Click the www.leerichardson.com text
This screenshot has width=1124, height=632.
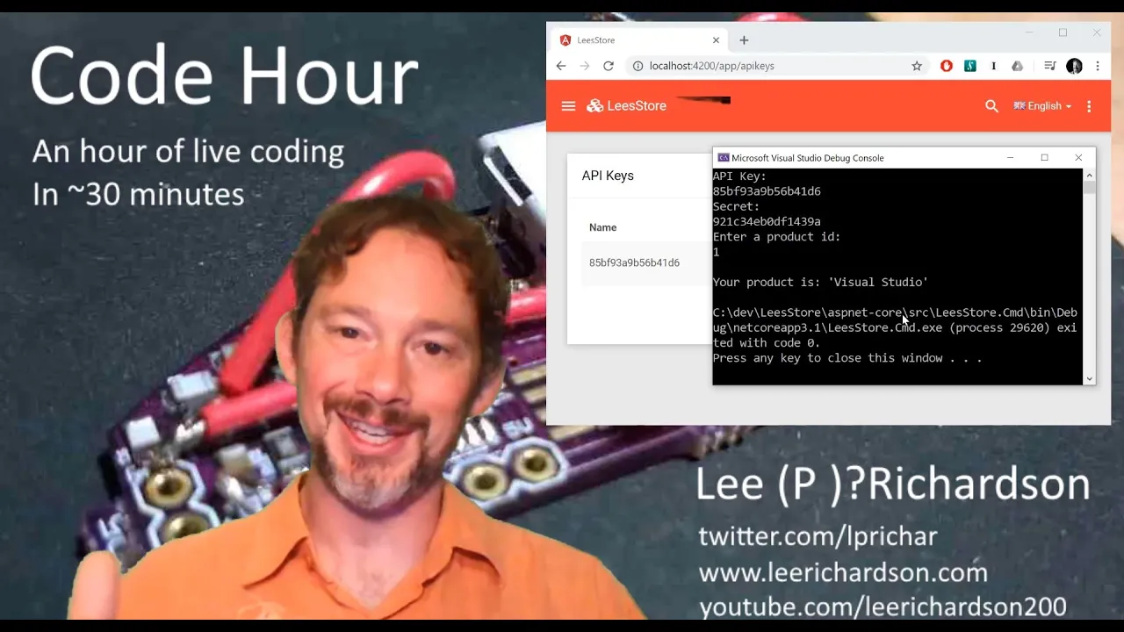843,573
